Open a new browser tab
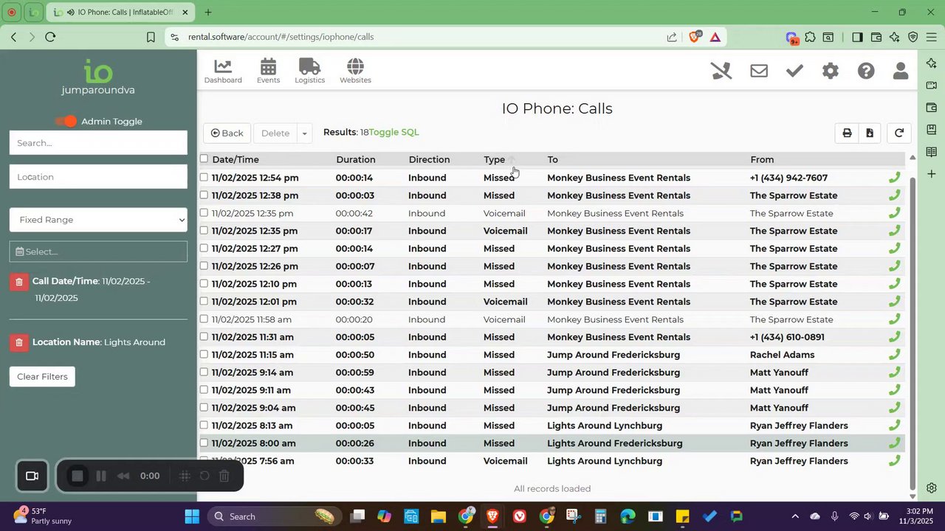The width and height of the screenshot is (945, 531). (x=208, y=13)
